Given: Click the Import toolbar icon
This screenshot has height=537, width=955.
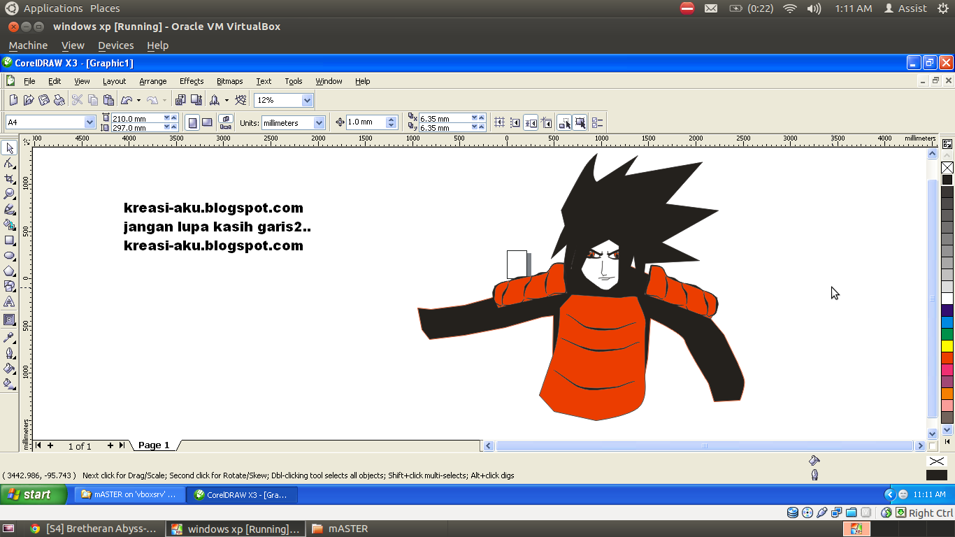Looking at the screenshot, I should click(180, 100).
